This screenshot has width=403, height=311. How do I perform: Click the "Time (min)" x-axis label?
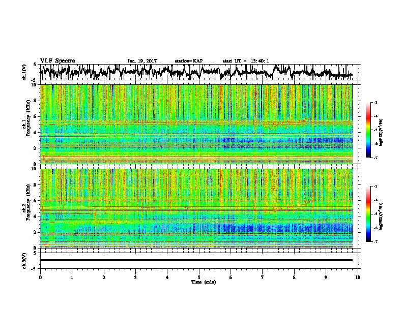[204, 282]
